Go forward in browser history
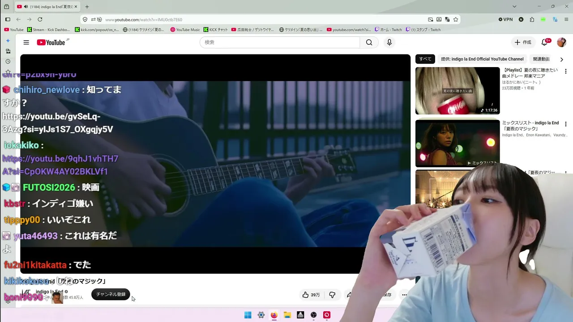Screen dimensions: 573x322 pyautogui.click(x=29, y=20)
